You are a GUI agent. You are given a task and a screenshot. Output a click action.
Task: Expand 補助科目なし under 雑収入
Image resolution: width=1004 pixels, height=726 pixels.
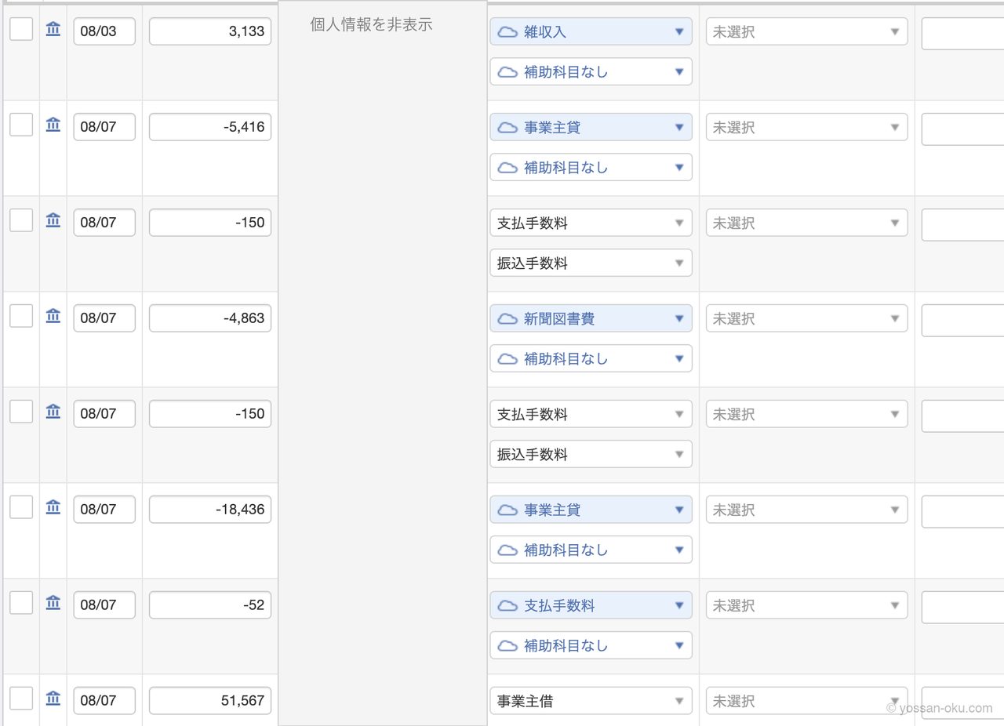click(591, 72)
